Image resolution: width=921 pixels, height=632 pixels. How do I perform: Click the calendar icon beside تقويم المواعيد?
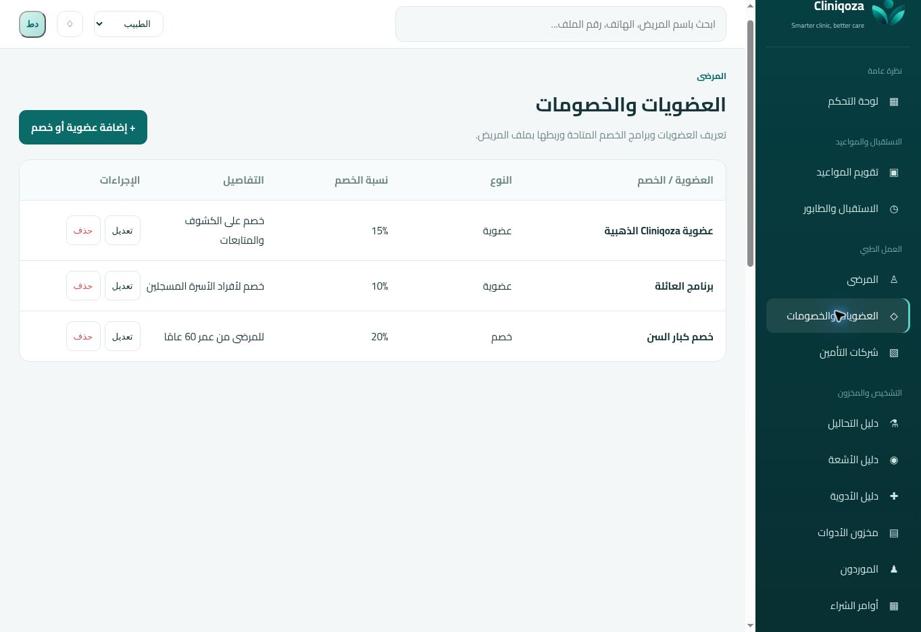tap(894, 172)
